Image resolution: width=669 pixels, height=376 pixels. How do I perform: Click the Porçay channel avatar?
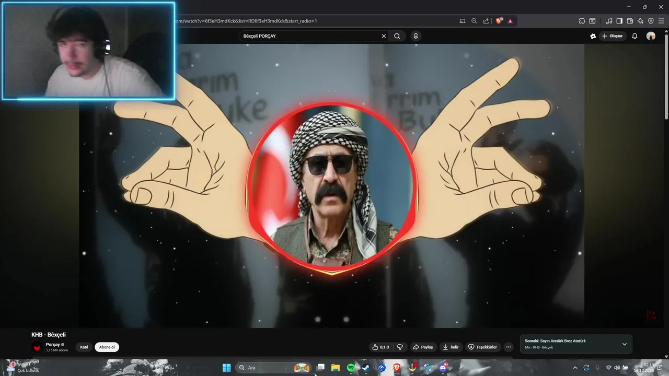pos(37,347)
